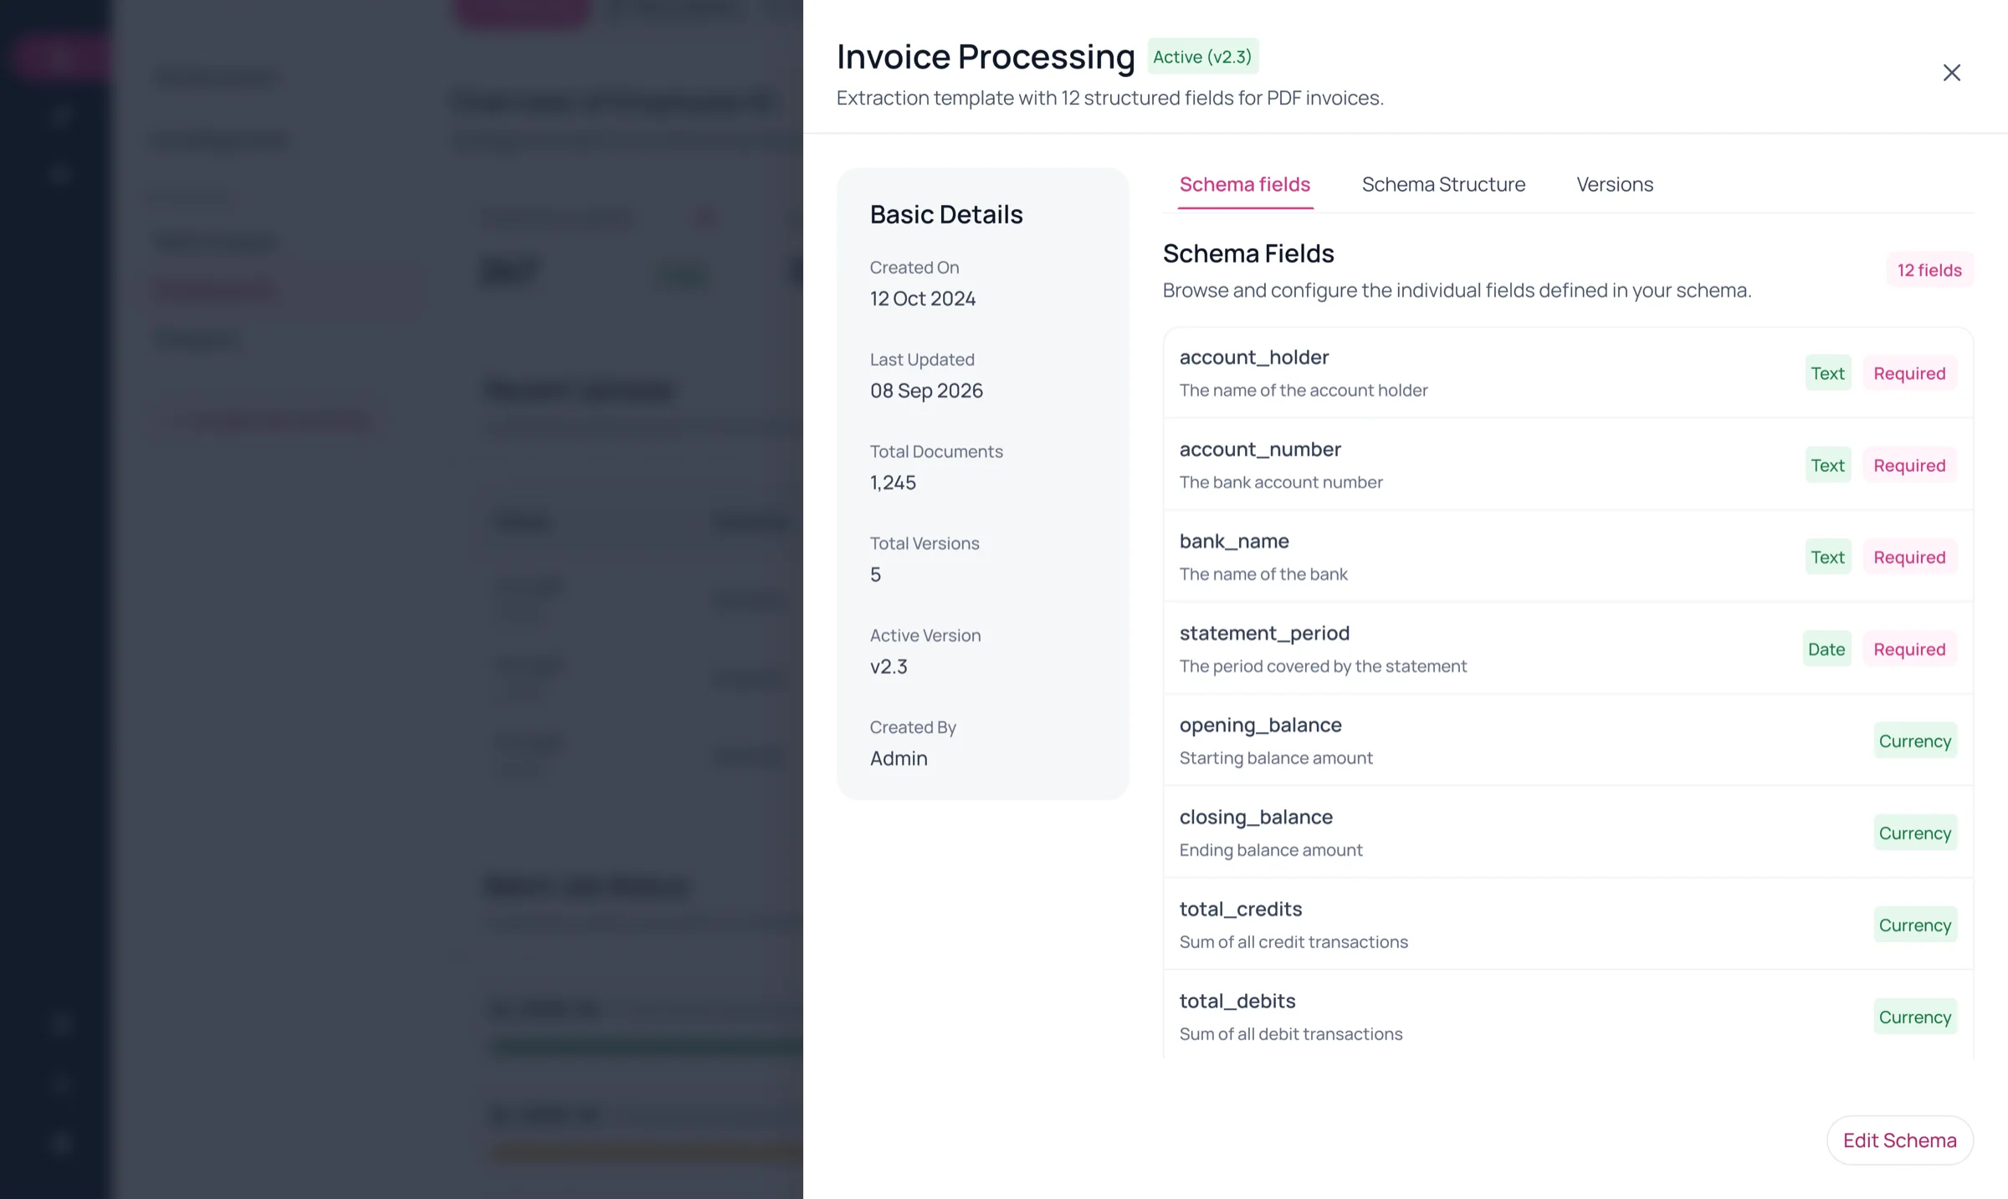Screen dimensions: 2008x1199
Task: Select the account_number field row
Action: (x=1568, y=464)
